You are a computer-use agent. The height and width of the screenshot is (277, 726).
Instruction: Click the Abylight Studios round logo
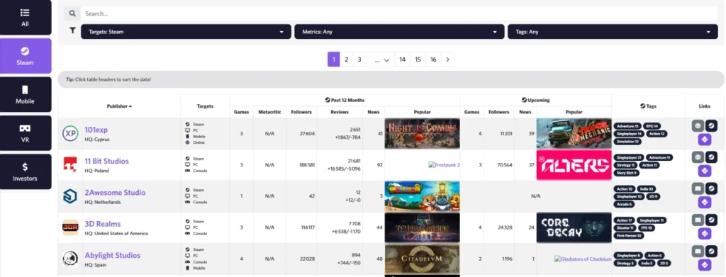click(70, 259)
